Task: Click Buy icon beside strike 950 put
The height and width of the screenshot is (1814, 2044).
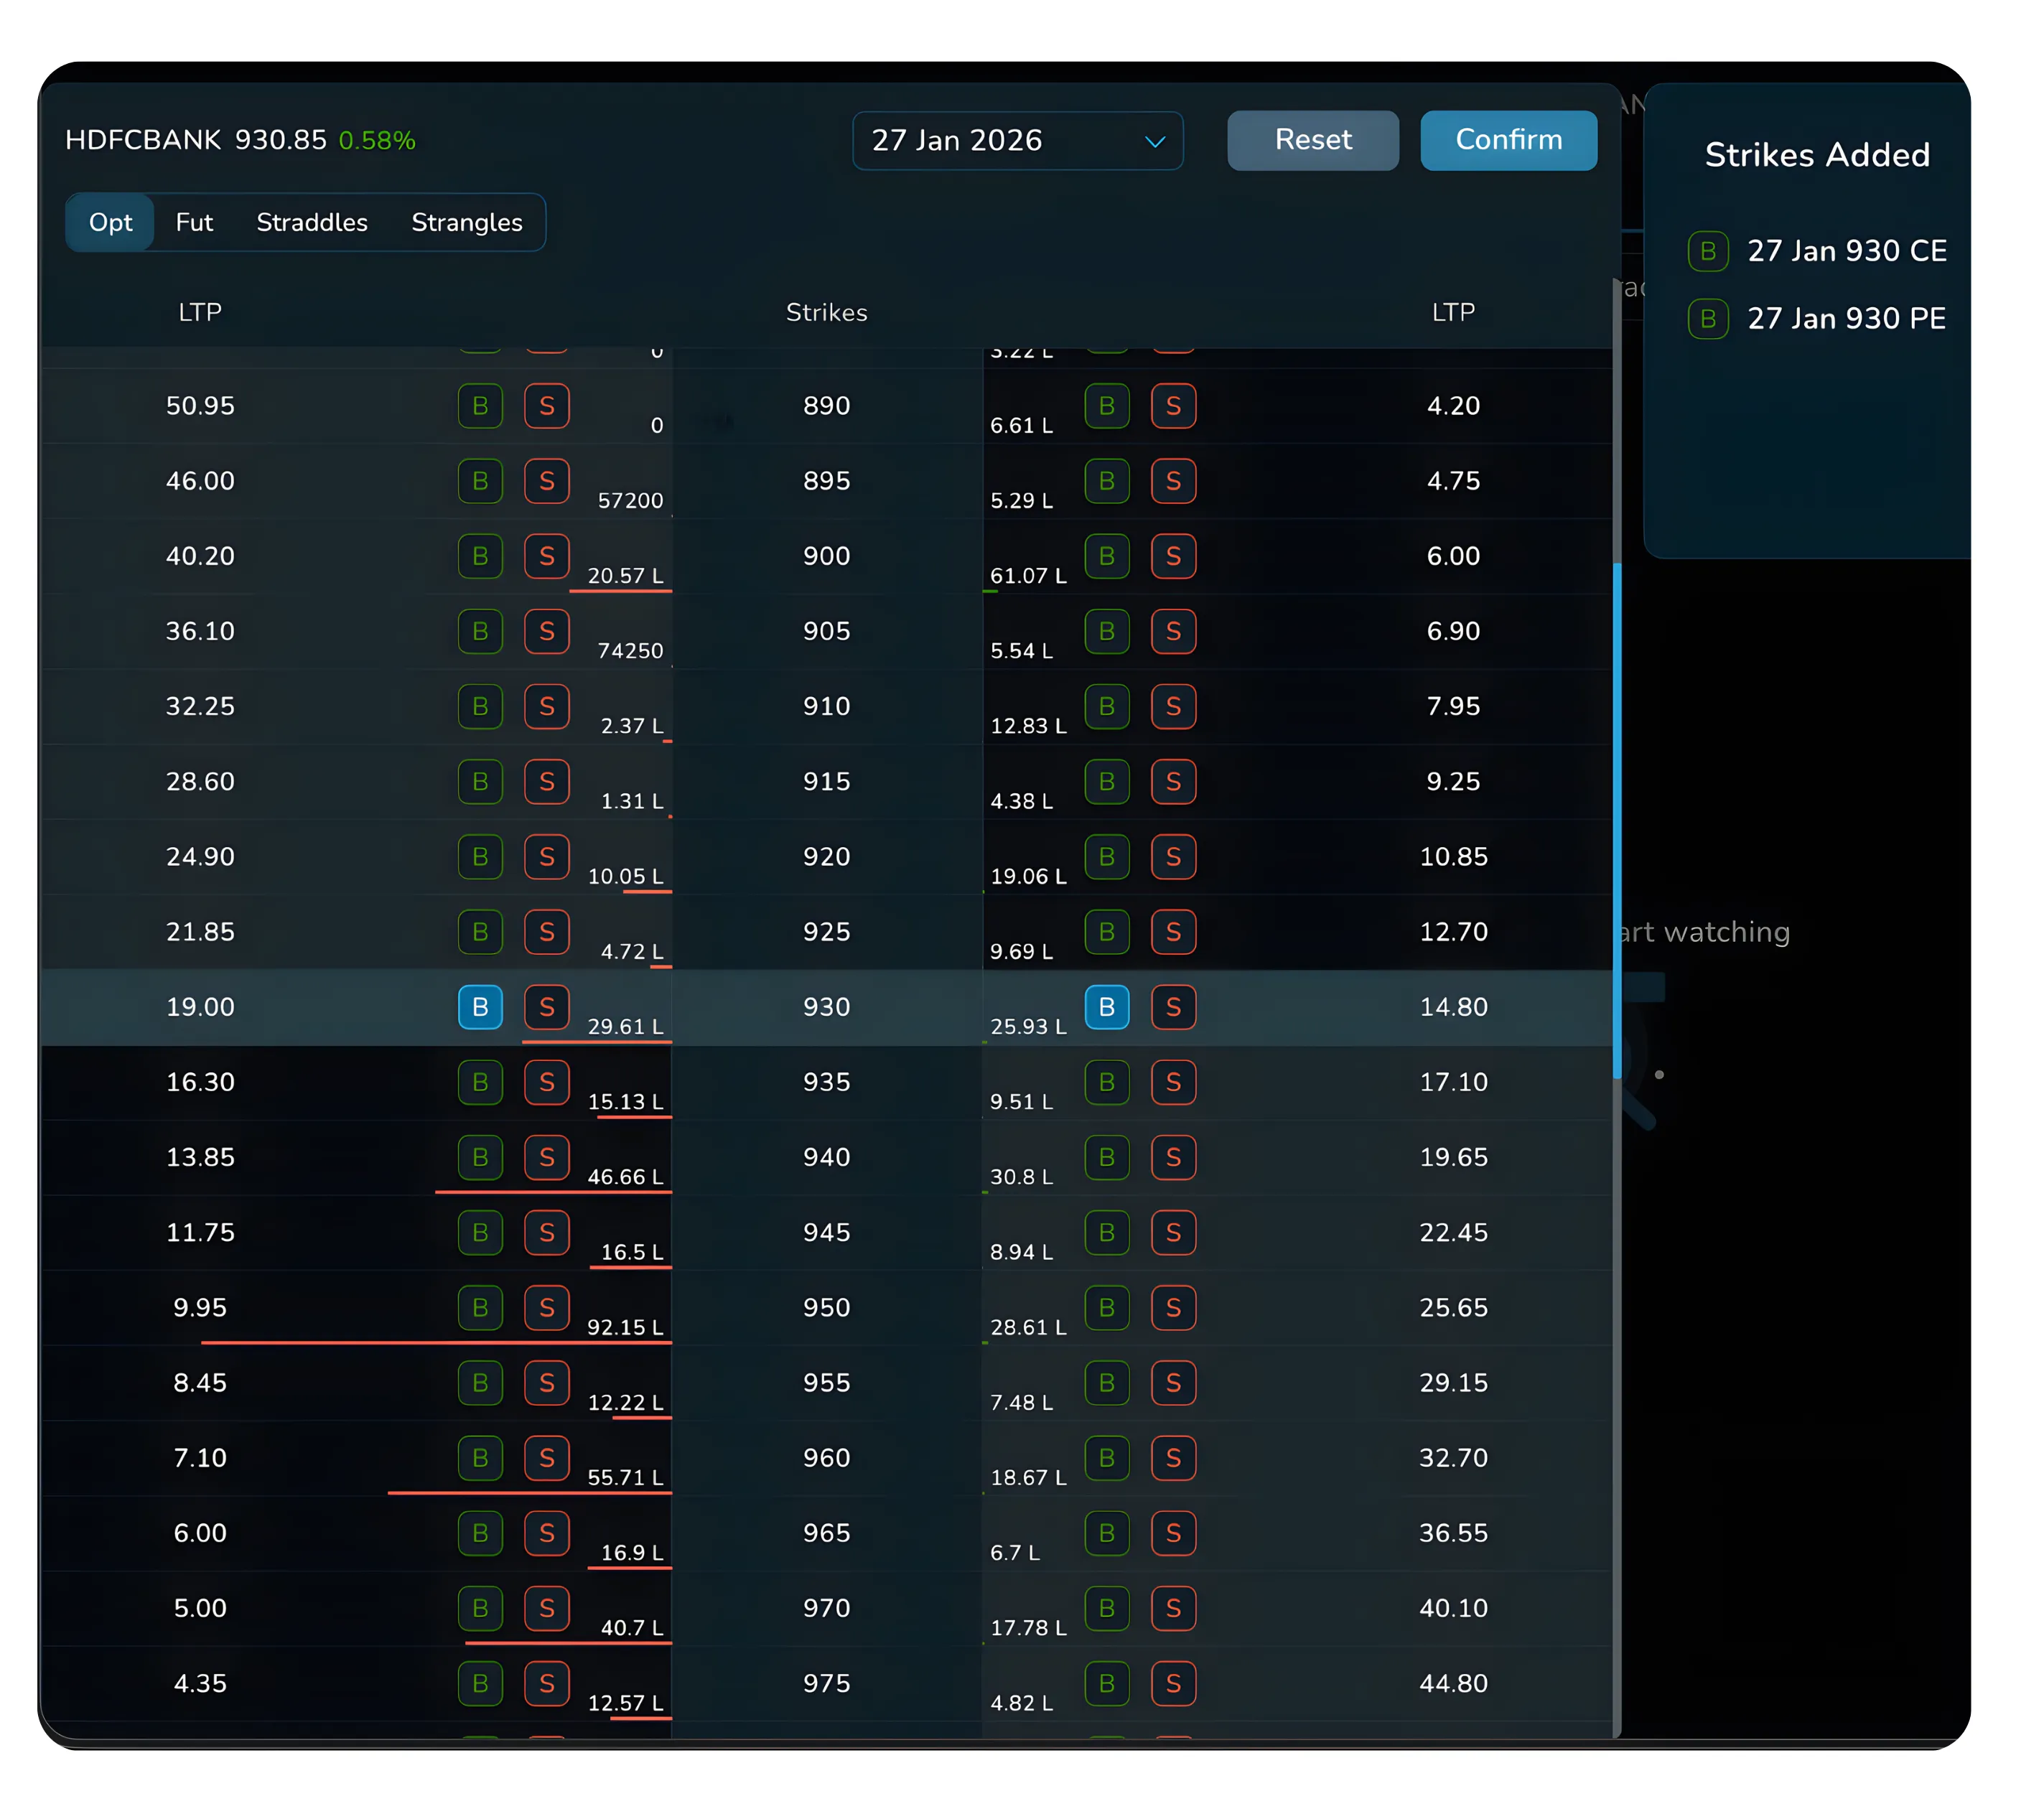Action: [1107, 1308]
